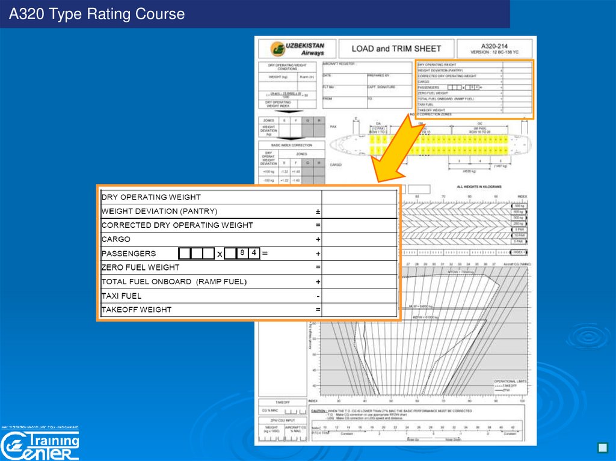Click the small weights table at the sheet's top right
This screenshot has height=461, width=616.
[475, 89]
